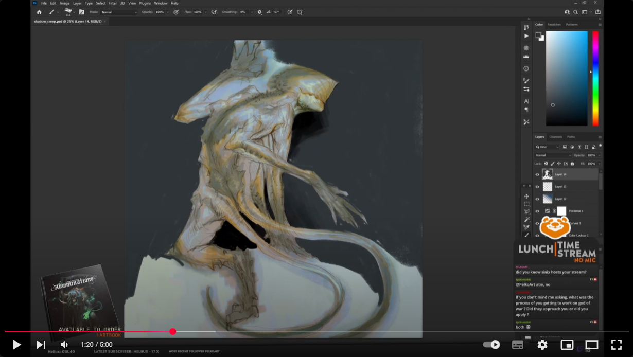
Task: Open the Character panel icon in side dock
Action: click(526, 101)
